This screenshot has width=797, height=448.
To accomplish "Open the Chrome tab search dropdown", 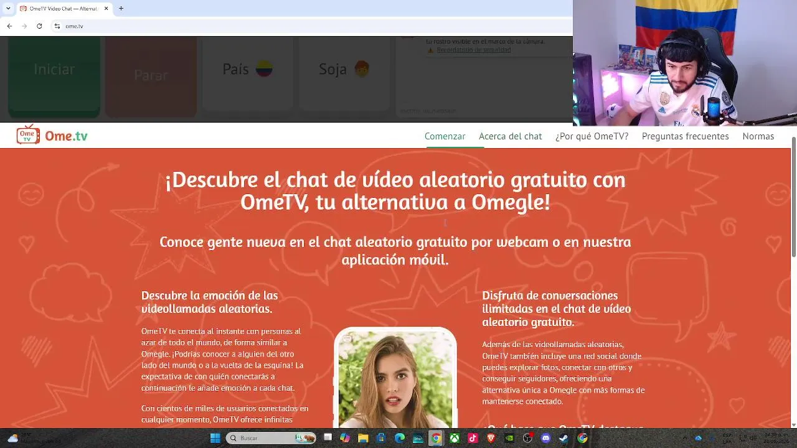I will (x=8, y=9).
